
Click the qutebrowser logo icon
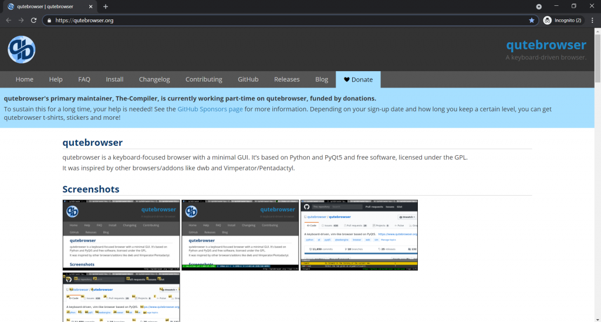coord(22,49)
